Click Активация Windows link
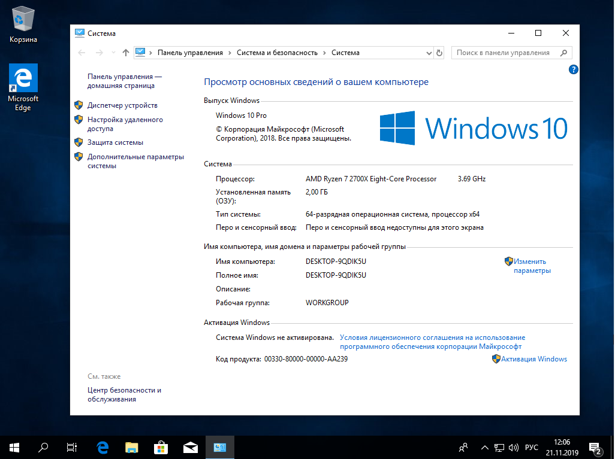This screenshot has height=459, width=615. click(x=534, y=359)
